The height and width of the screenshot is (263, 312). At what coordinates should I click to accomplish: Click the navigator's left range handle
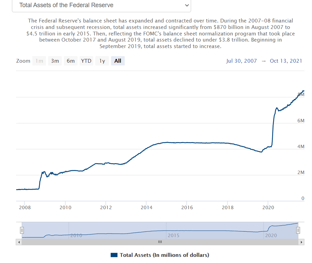click(22, 230)
